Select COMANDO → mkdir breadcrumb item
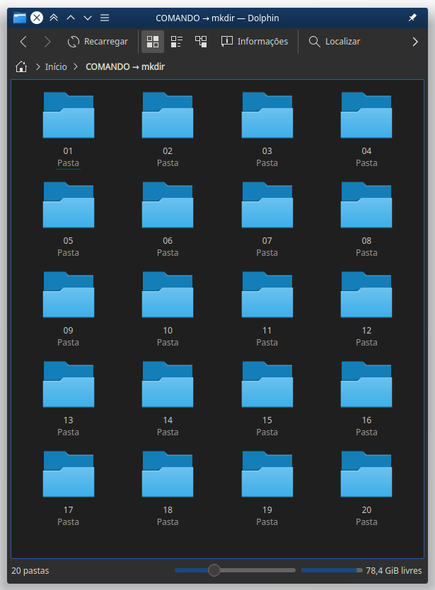Viewport: 435px width, 590px height. (x=124, y=67)
